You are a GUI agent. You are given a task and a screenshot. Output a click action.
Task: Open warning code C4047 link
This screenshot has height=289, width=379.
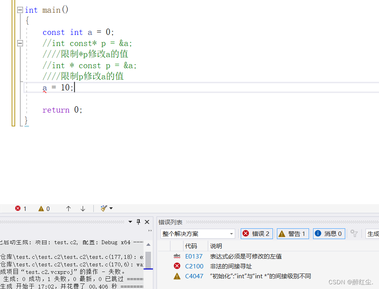point(194,276)
